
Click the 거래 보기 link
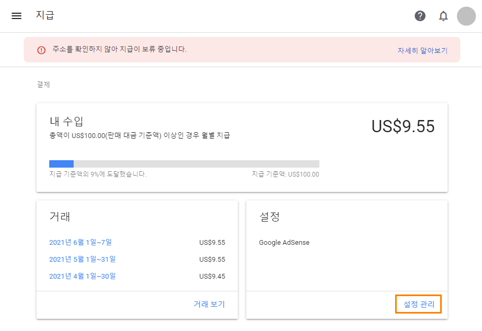coord(209,304)
